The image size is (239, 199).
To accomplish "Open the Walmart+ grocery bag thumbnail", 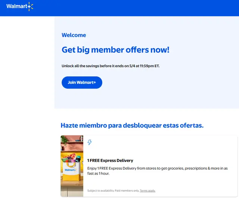I will tap(72, 166).
